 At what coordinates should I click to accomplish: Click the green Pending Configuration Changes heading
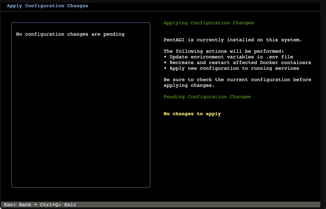click(207, 97)
